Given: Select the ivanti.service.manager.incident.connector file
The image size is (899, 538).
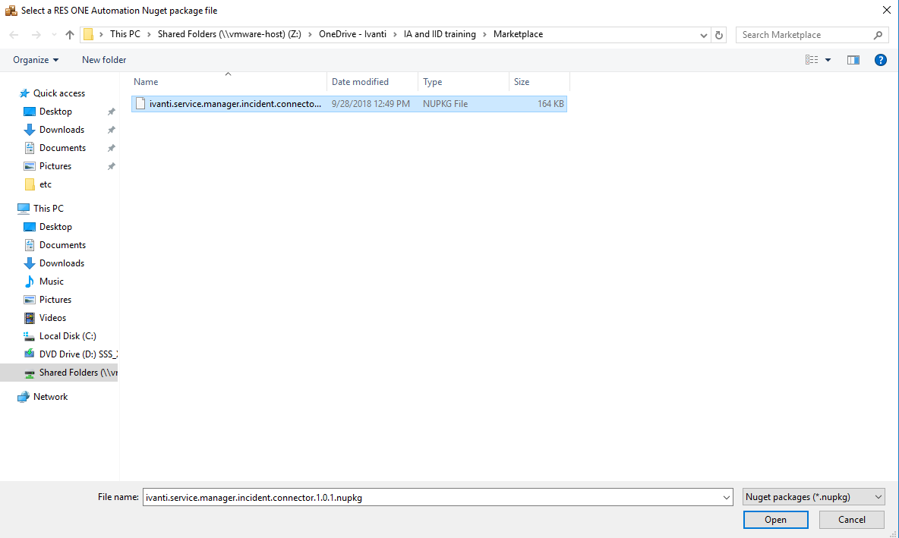Looking at the screenshot, I should click(349, 104).
